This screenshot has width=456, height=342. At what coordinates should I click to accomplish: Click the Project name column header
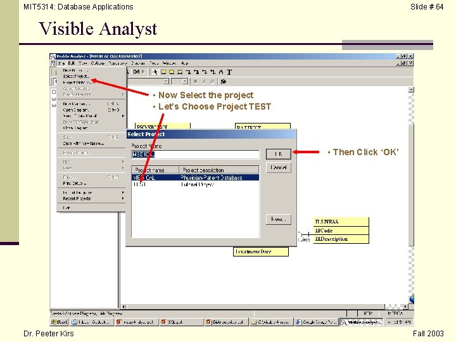[x=155, y=170]
